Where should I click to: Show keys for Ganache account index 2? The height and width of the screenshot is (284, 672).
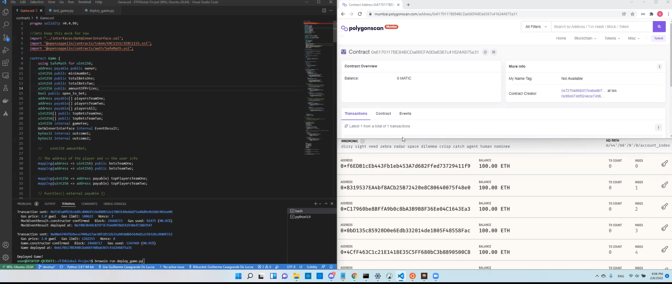coord(664,206)
